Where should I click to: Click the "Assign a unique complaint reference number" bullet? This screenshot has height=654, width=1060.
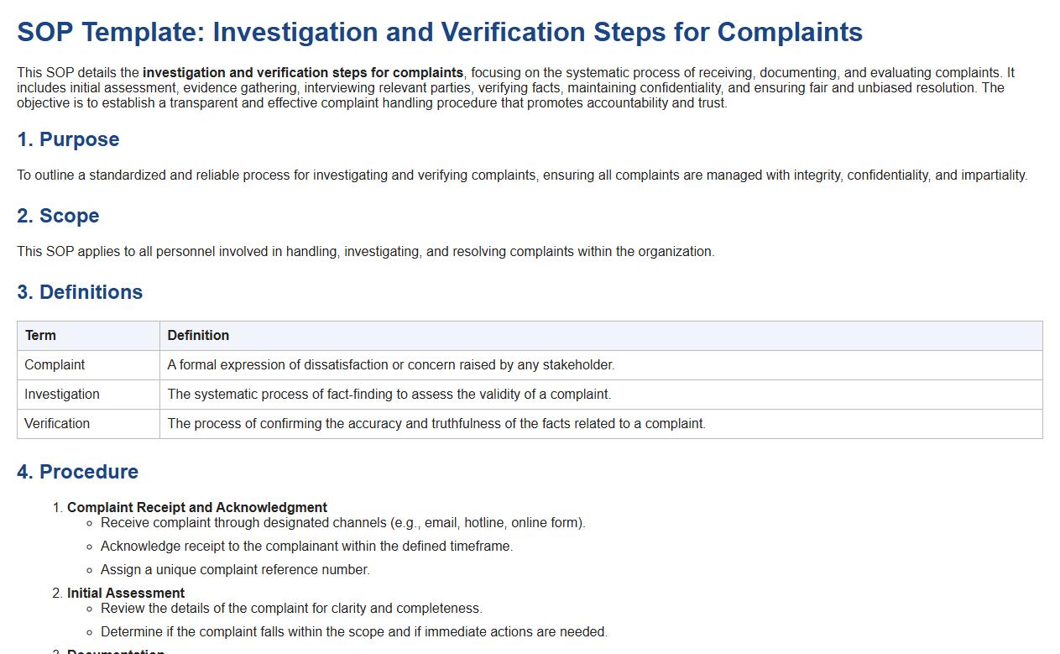click(x=235, y=570)
